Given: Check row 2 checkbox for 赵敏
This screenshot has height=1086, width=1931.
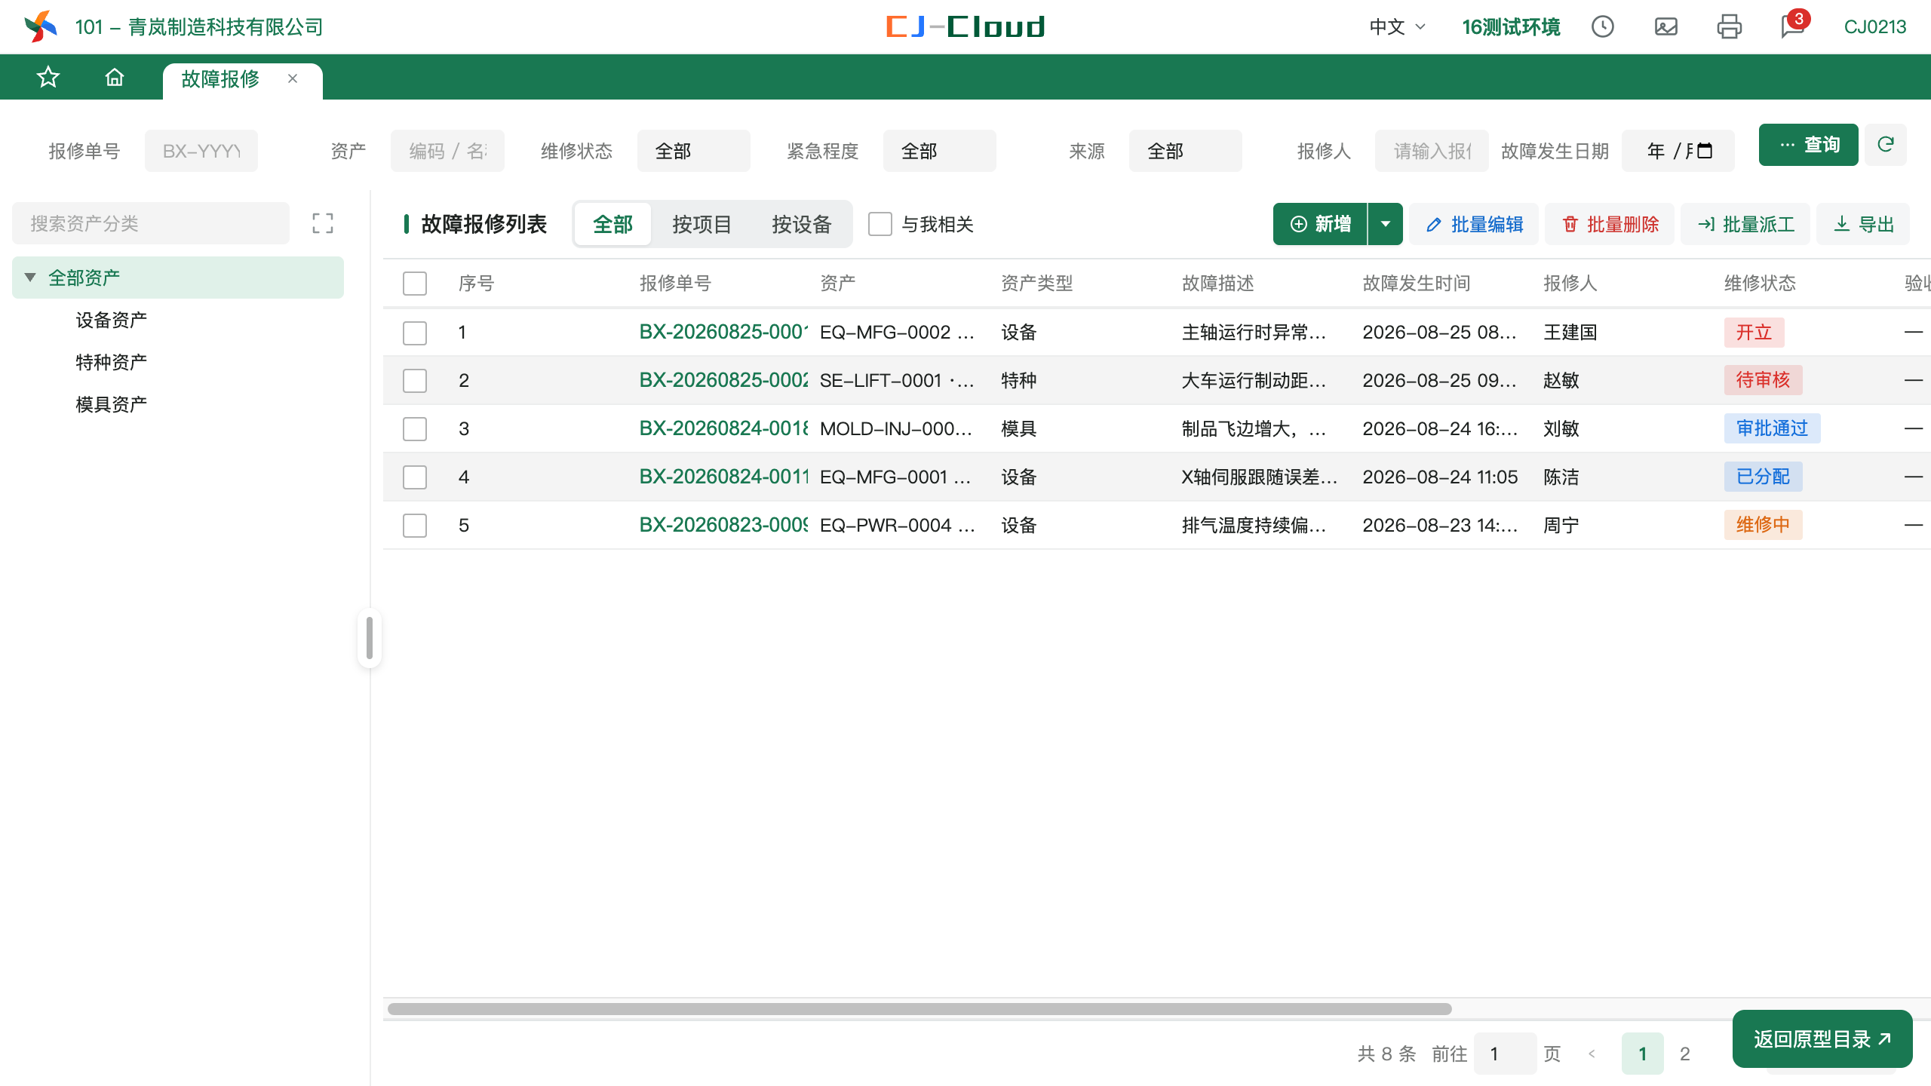Looking at the screenshot, I should [415, 381].
